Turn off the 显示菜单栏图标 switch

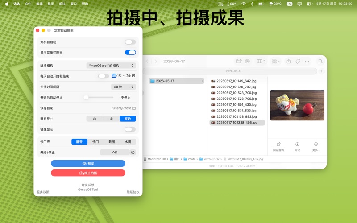click(x=130, y=52)
